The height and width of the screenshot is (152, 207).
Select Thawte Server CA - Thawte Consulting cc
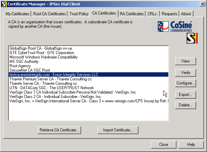click(89, 83)
